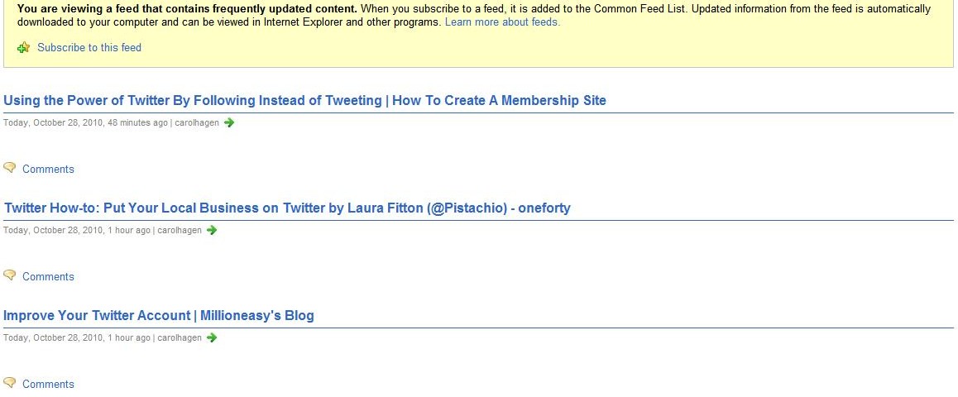This screenshot has width=958, height=397.
Task: View Comments for the Laura Fitton post
Action: click(x=48, y=277)
